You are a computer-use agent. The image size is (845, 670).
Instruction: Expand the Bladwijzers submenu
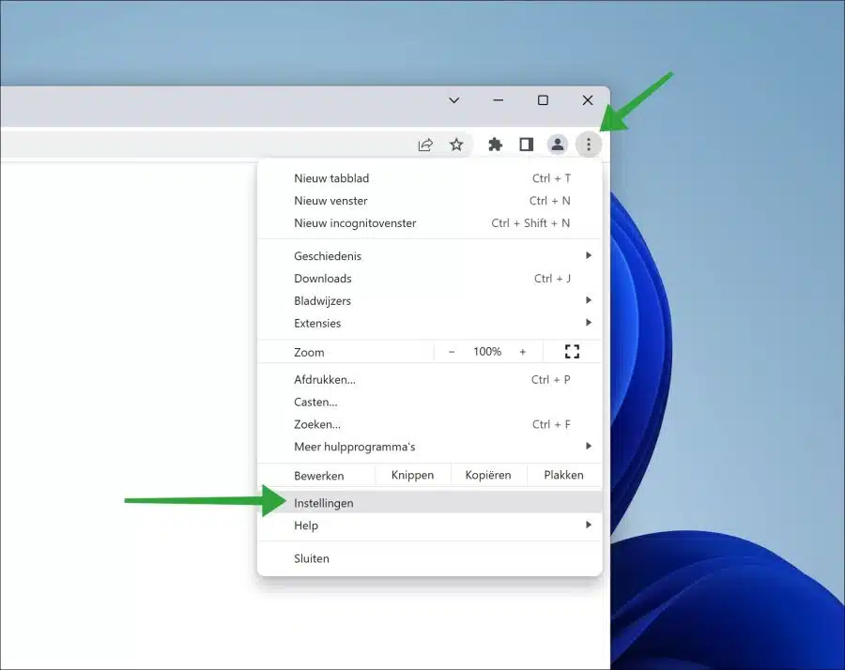pos(429,301)
